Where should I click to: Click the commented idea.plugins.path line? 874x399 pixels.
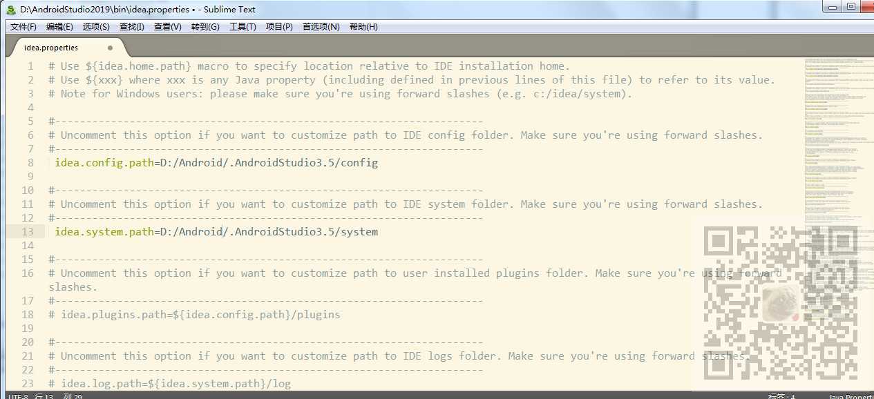click(194, 315)
